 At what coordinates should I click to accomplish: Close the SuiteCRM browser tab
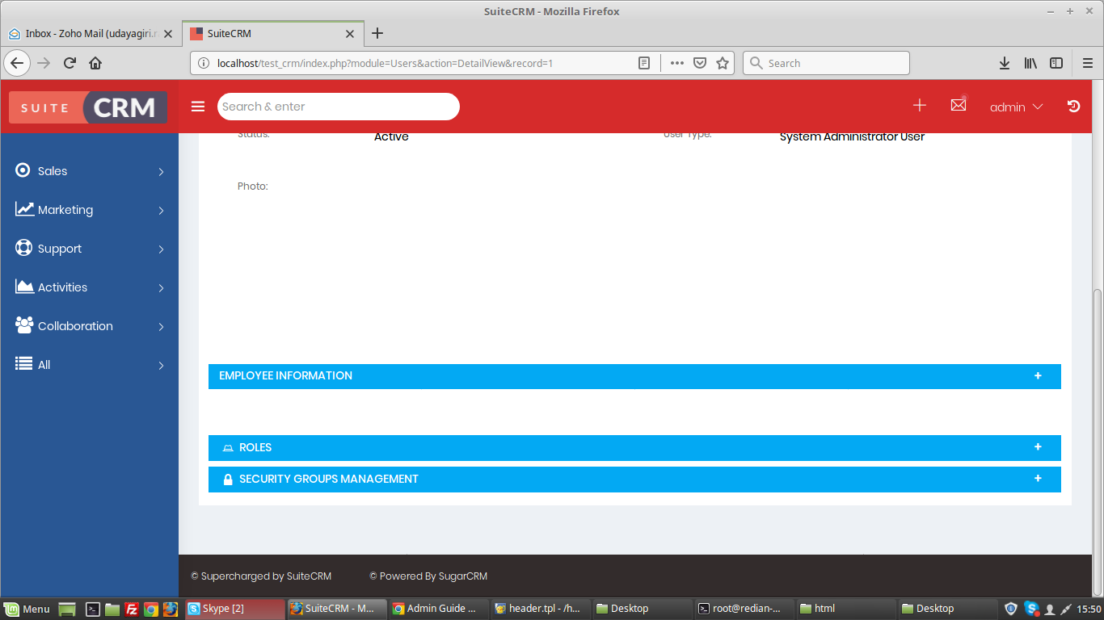(x=350, y=34)
